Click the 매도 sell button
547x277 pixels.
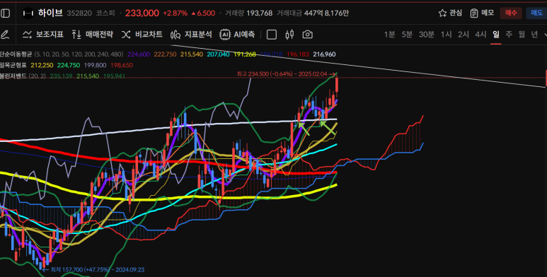[536, 13]
